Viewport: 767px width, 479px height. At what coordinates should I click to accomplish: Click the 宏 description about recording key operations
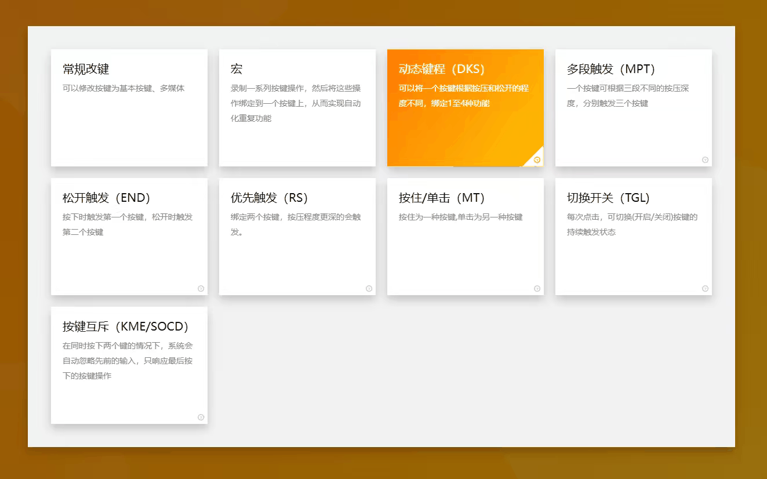click(x=296, y=103)
